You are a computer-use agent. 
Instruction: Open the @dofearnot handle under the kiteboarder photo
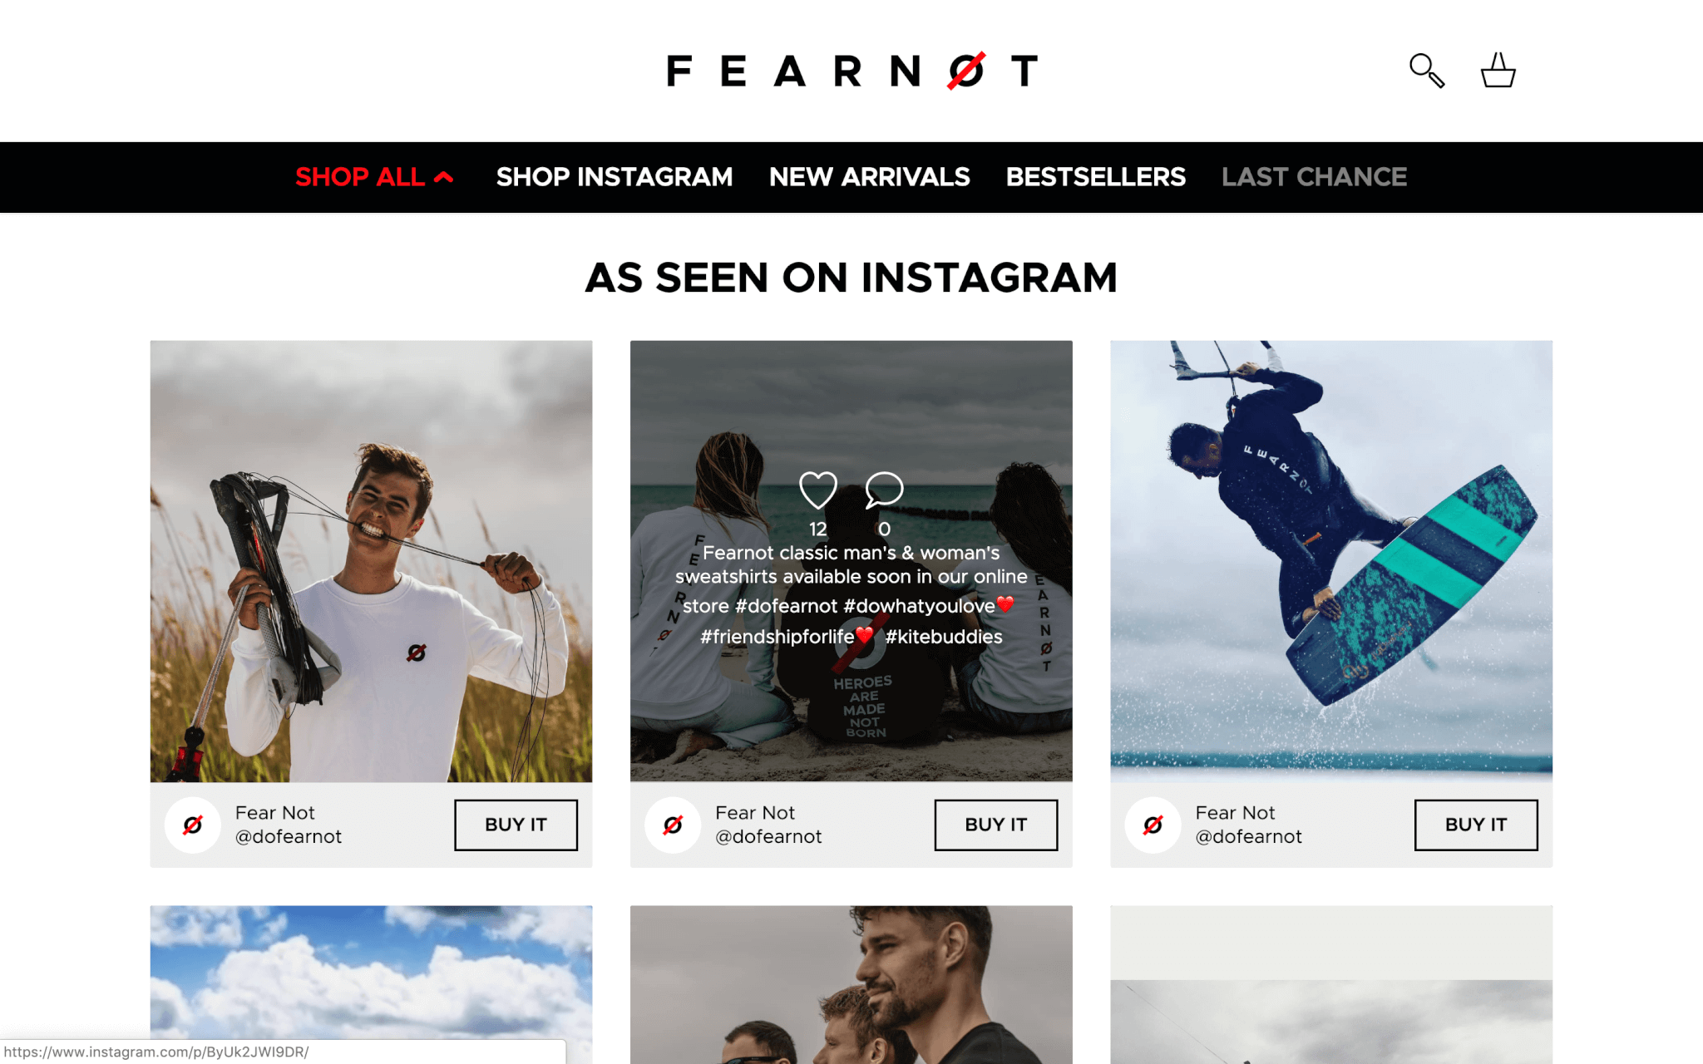pos(1248,837)
